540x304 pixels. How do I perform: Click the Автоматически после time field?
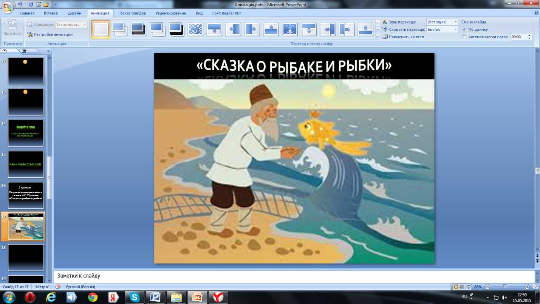pyautogui.click(x=518, y=37)
